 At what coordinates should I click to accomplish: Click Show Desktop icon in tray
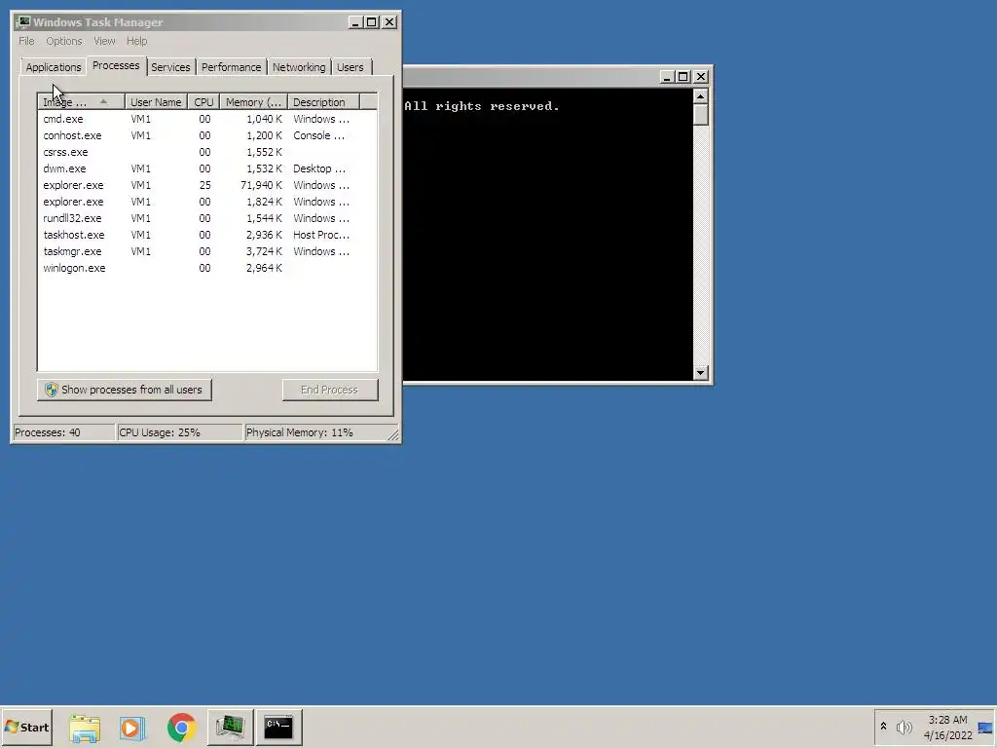(x=985, y=728)
